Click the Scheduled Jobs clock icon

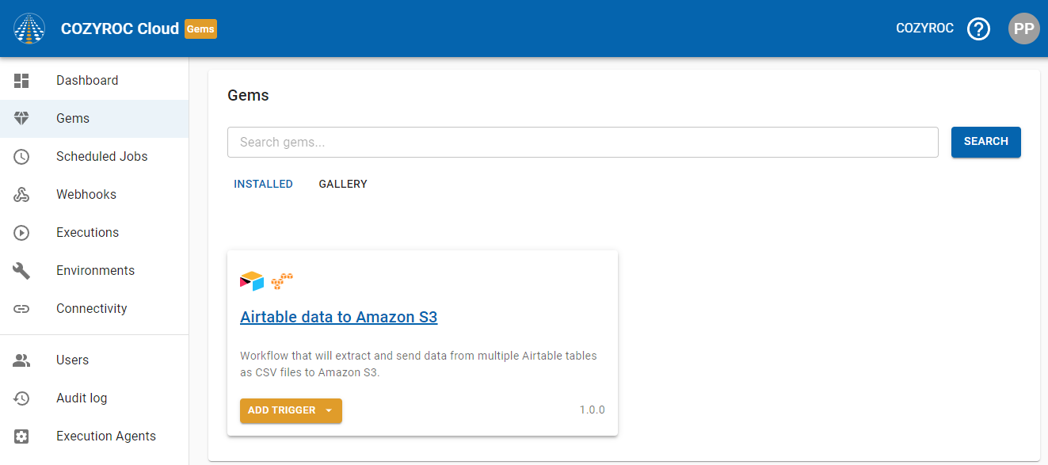(x=21, y=157)
